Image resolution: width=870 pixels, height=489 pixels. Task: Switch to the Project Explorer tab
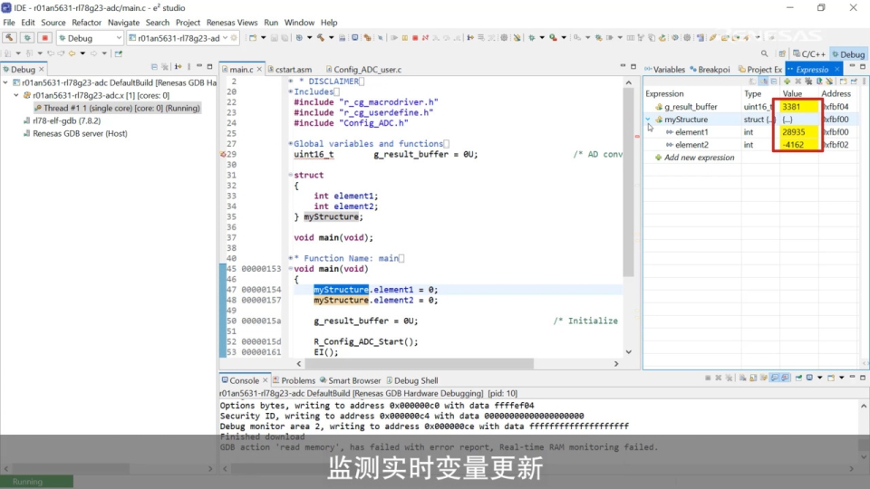point(760,70)
